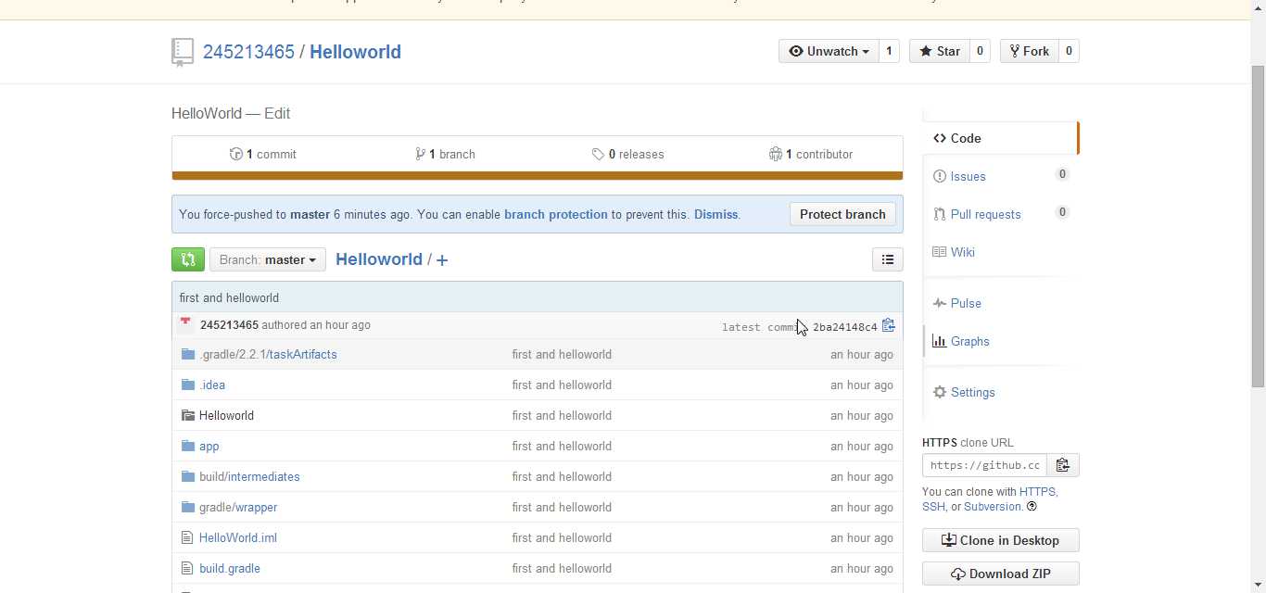Click the branch protection link
Screen dimensions: 1266x593
(556, 214)
